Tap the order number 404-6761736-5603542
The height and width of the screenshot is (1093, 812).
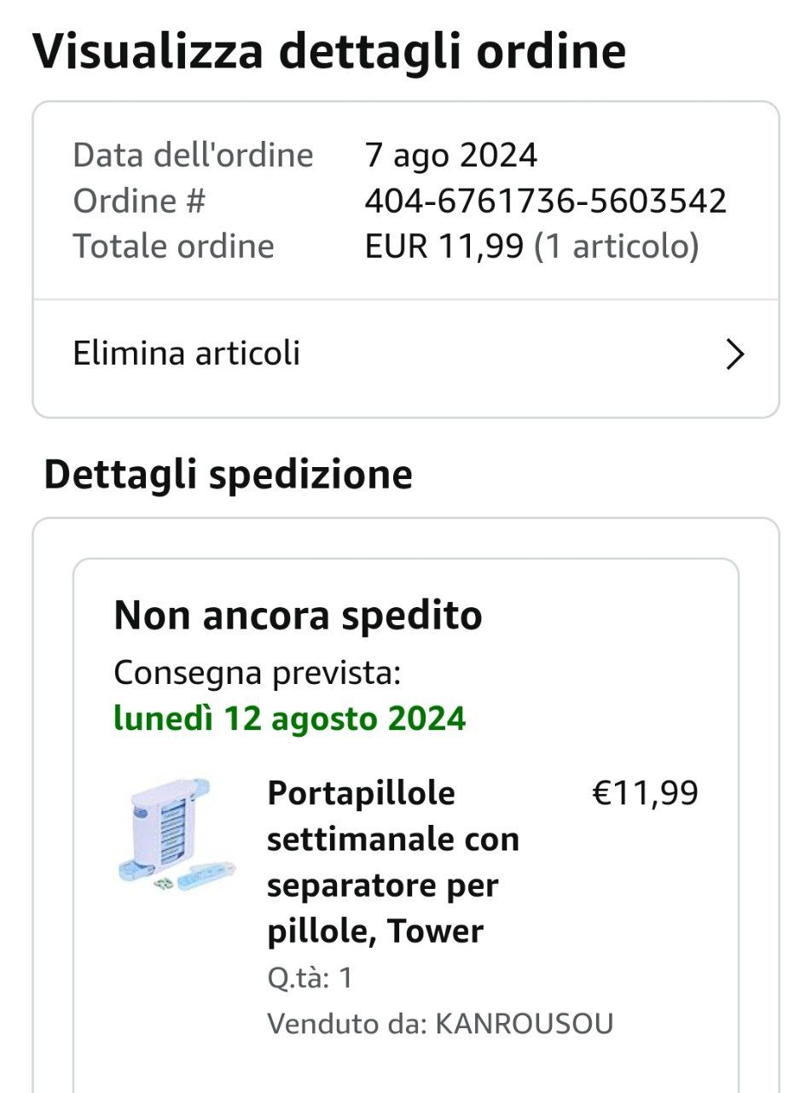tap(545, 202)
